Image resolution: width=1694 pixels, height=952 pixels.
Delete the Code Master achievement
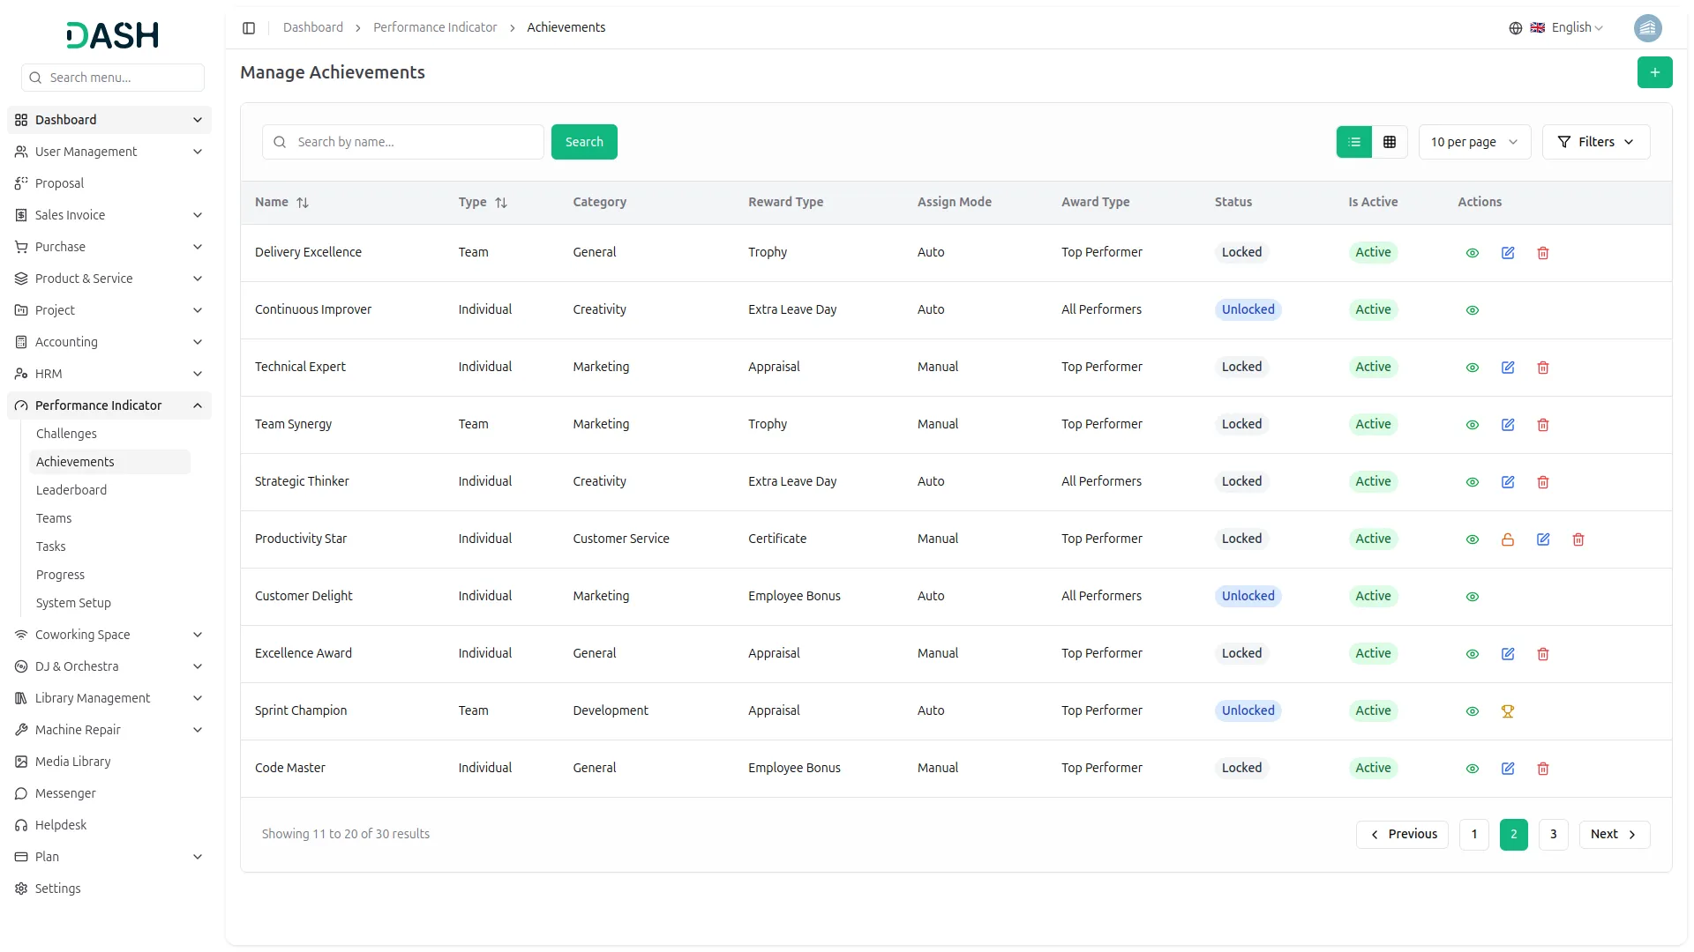[x=1543, y=769]
